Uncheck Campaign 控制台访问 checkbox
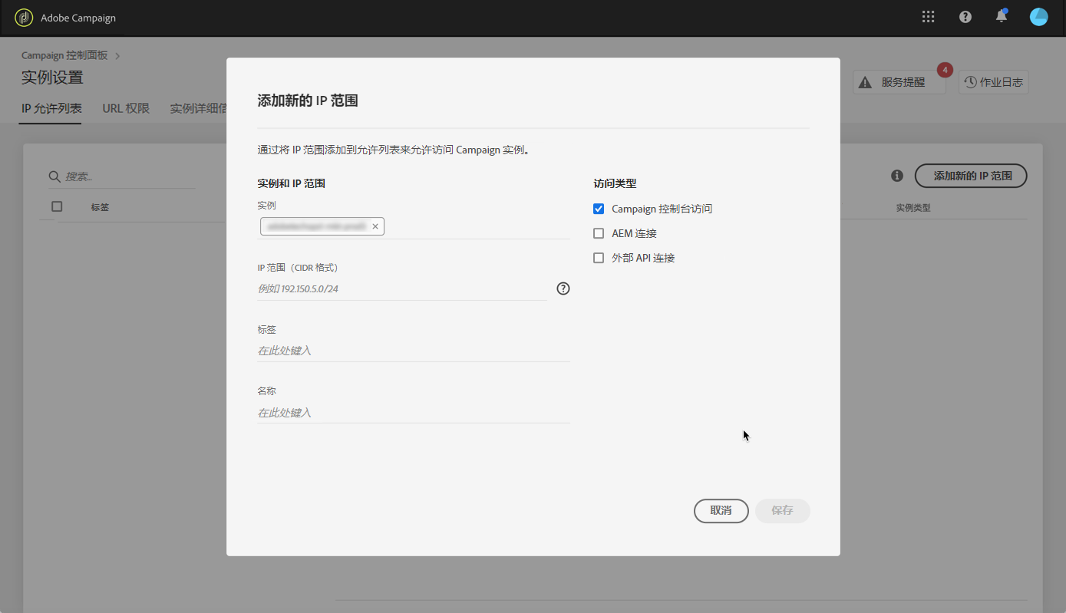The height and width of the screenshot is (613, 1066). pyautogui.click(x=599, y=209)
